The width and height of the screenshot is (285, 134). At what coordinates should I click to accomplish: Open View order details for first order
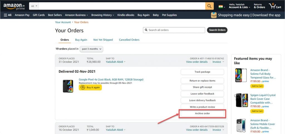(197, 62)
